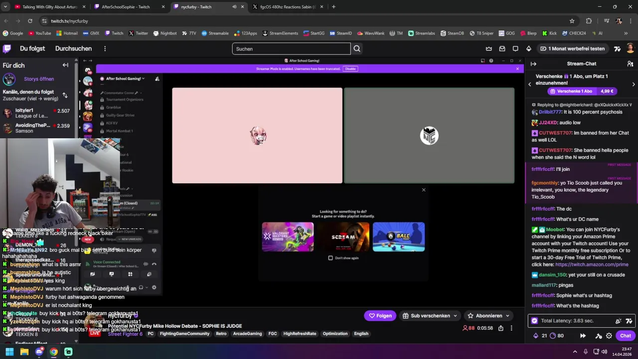Open channel points balance icon showing 80
The height and width of the screenshot is (359, 638).
(556, 336)
